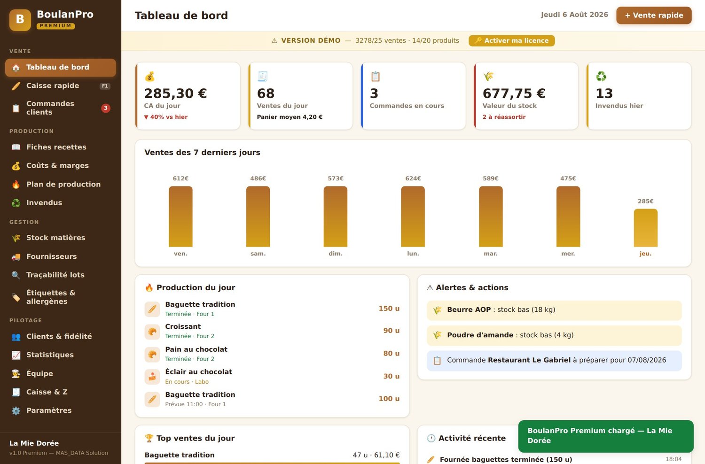
Task: Click the Vente rapide button
Action: (x=654, y=15)
